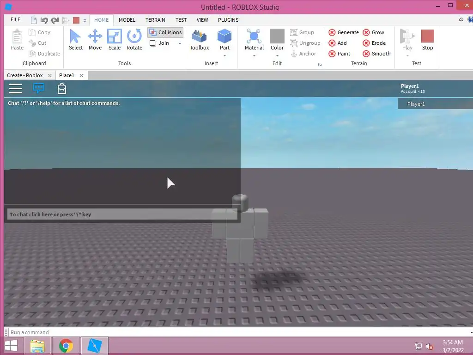This screenshot has height=355, width=473.
Task: Expand the Play dropdown arrow
Action: pos(407,55)
